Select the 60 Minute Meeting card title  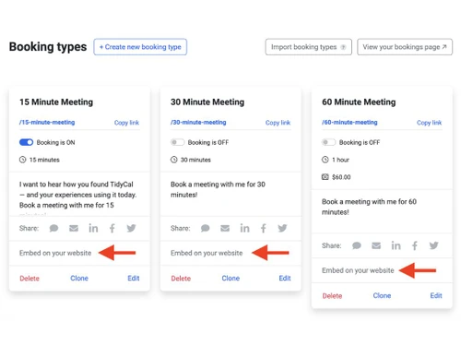[x=359, y=102]
